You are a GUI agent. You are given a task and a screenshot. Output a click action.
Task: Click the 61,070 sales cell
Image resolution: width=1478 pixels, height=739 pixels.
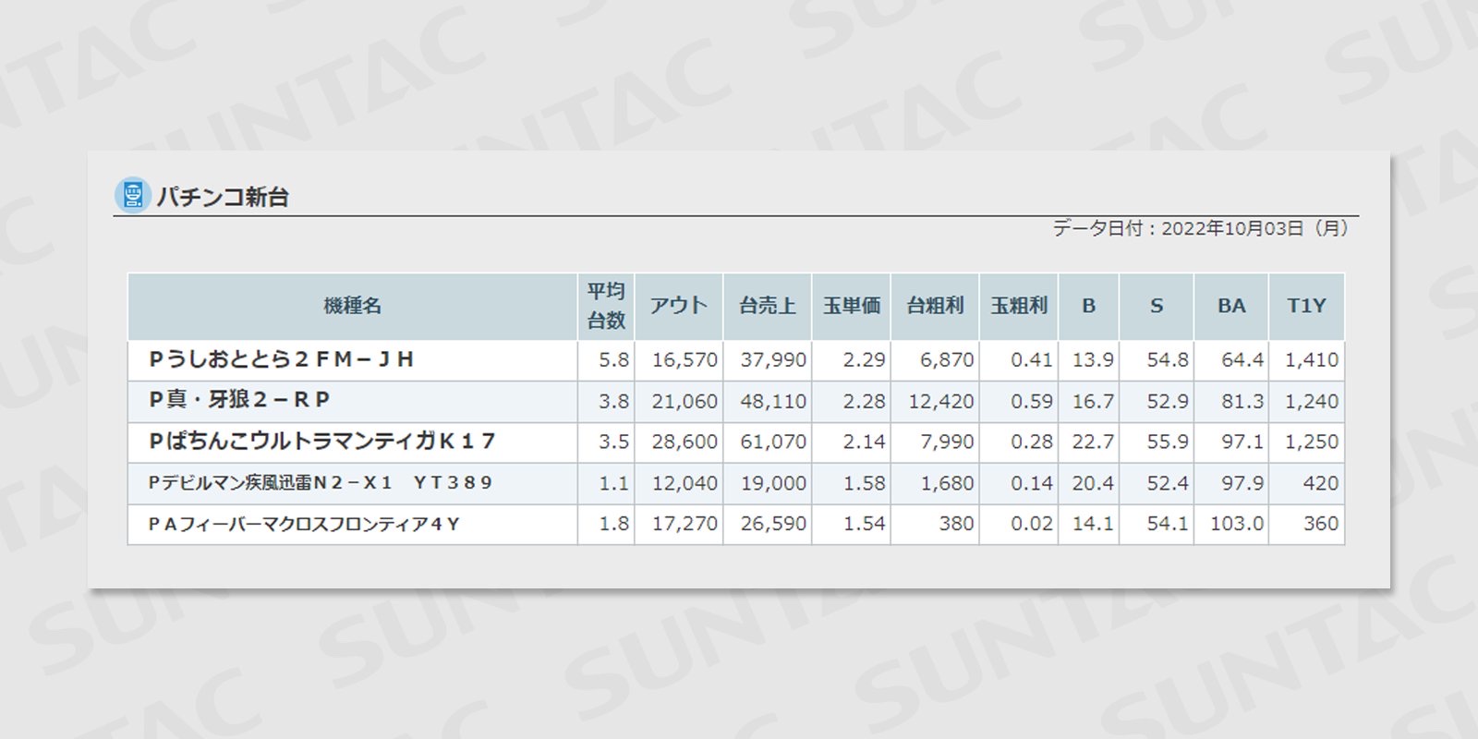point(768,442)
